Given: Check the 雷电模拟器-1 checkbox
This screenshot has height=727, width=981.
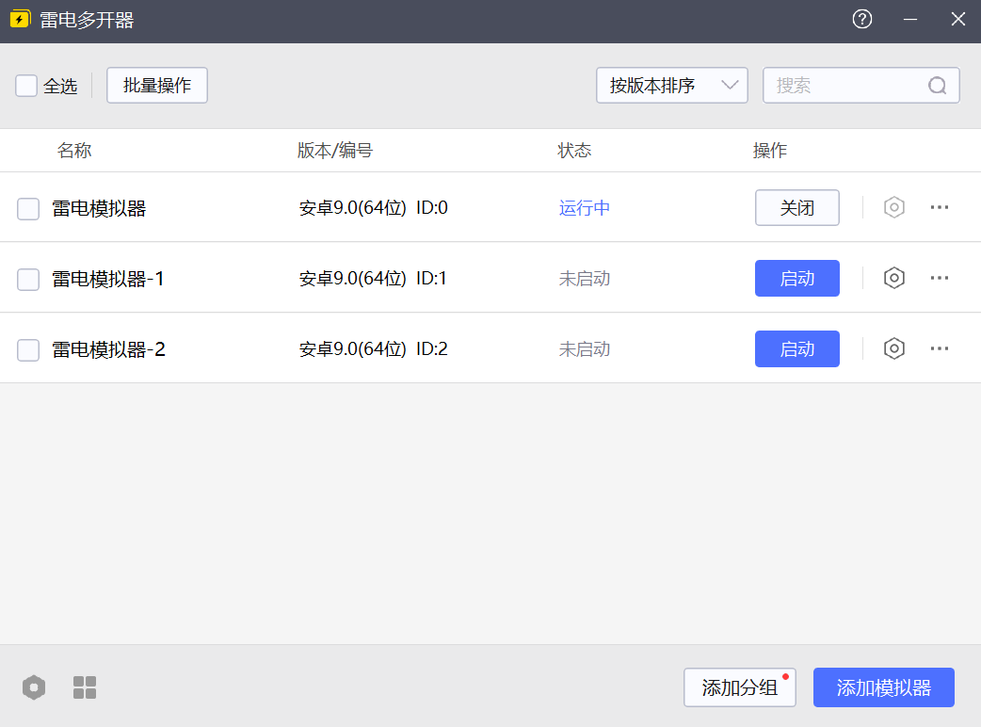Looking at the screenshot, I should pyautogui.click(x=28, y=280).
